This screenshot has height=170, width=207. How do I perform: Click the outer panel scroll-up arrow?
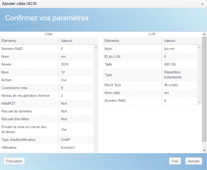click(204, 34)
